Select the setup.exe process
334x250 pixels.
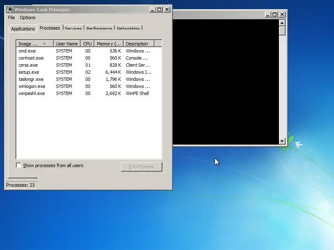click(89, 72)
